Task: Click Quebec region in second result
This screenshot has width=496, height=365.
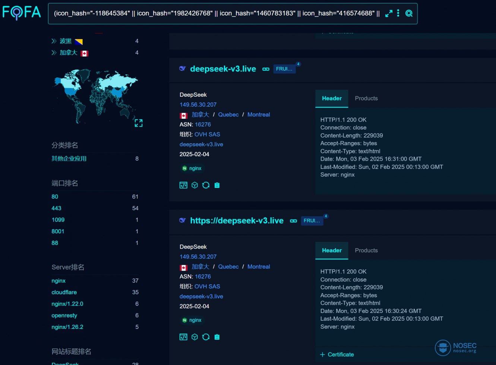Action: tap(228, 267)
